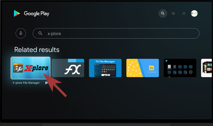This screenshot has width=213, height=126.
Task: Click the Google Play text heading
Action: [x=36, y=14]
